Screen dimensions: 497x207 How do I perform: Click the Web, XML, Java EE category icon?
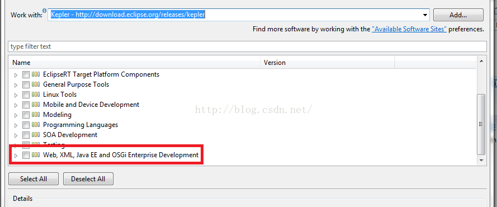pos(36,156)
